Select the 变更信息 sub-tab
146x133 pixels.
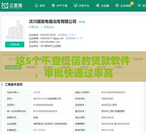click(67, 67)
